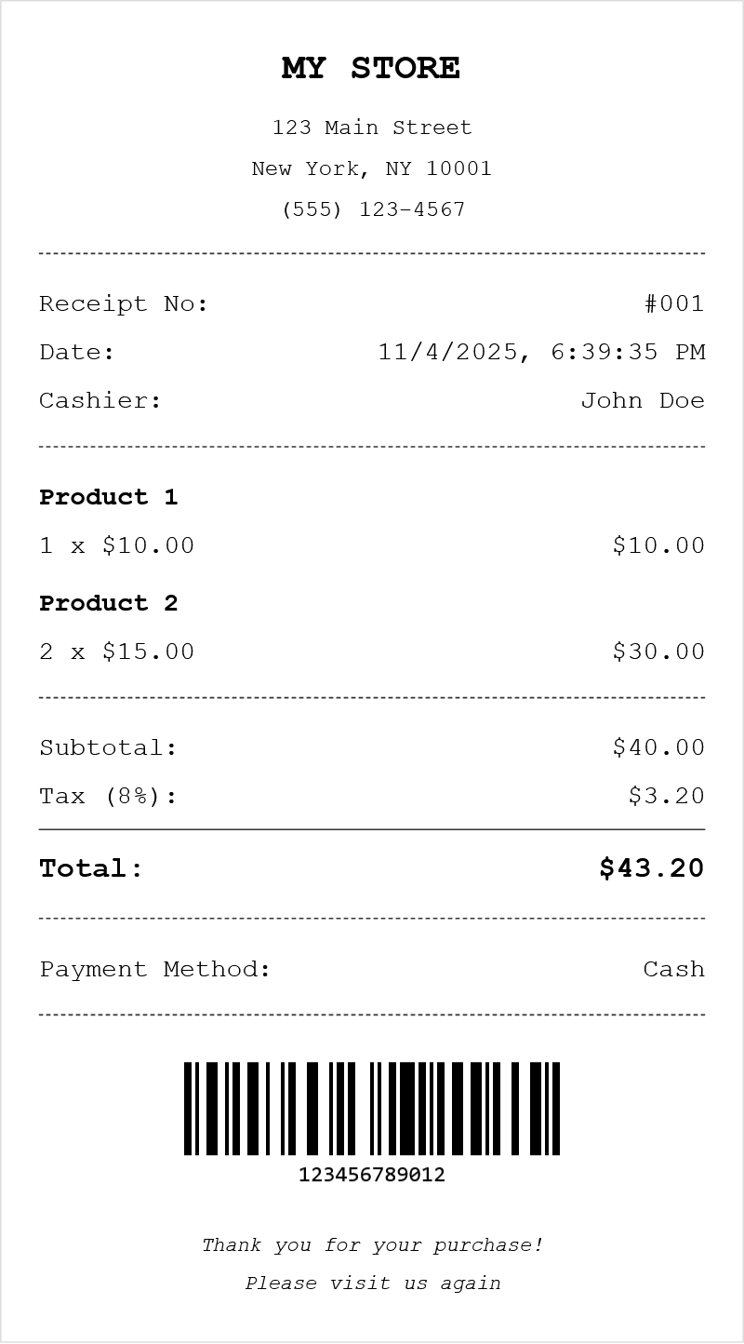This screenshot has height=1344, width=744.
Task: Click the bold Total amount $43.20
Action: tap(651, 868)
